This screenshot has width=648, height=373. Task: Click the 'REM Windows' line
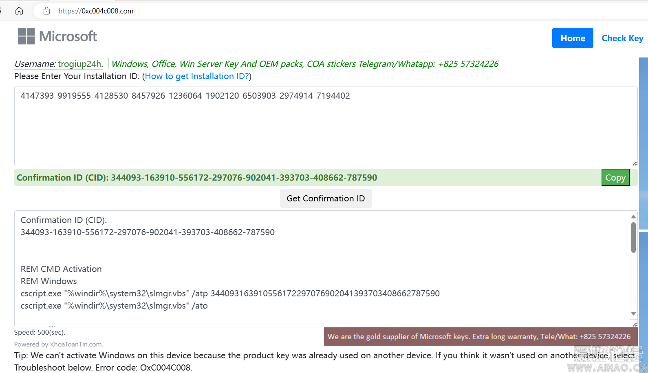click(49, 281)
